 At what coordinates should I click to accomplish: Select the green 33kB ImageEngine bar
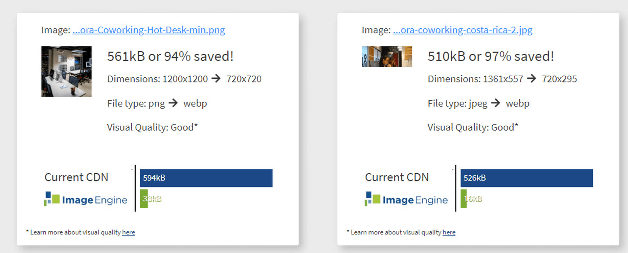click(144, 199)
